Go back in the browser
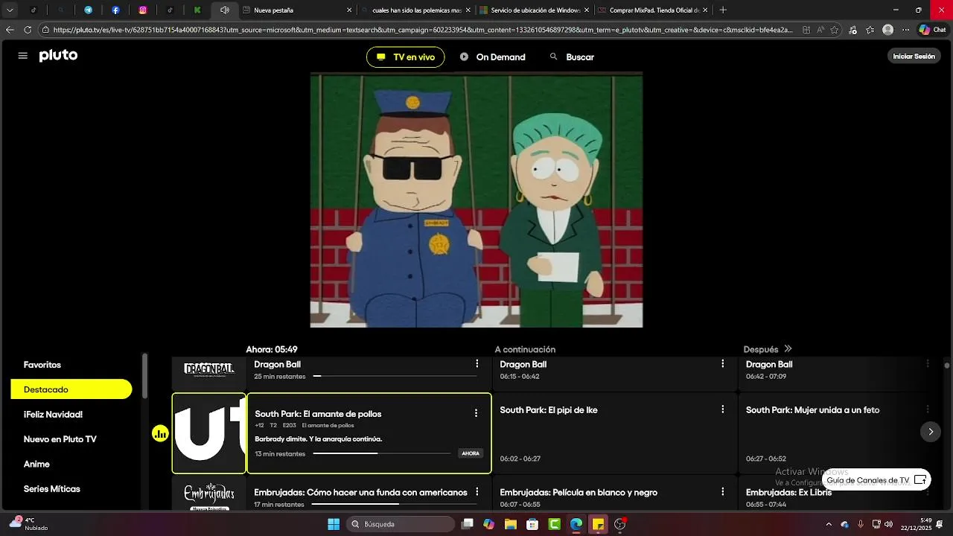The width and height of the screenshot is (953, 536). point(10,30)
